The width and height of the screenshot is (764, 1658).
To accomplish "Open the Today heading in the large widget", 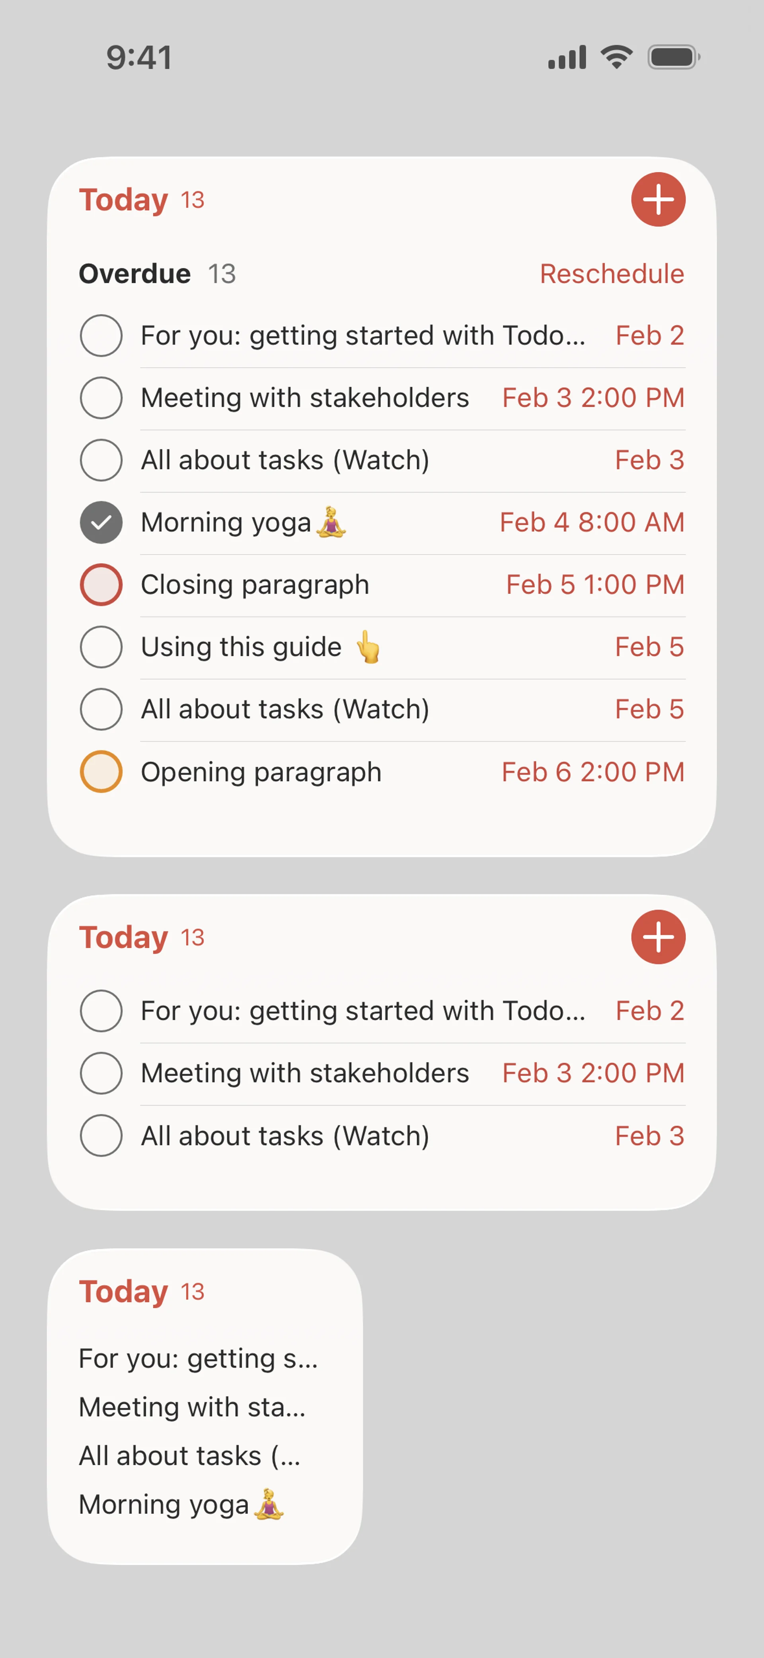I will click(123, 200).
